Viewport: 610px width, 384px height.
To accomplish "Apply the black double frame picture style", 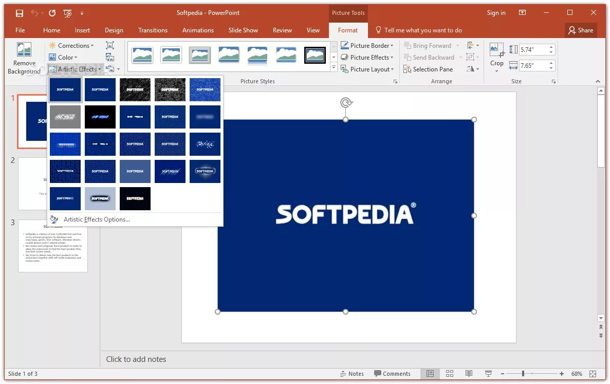I will (x=315, y=55).
